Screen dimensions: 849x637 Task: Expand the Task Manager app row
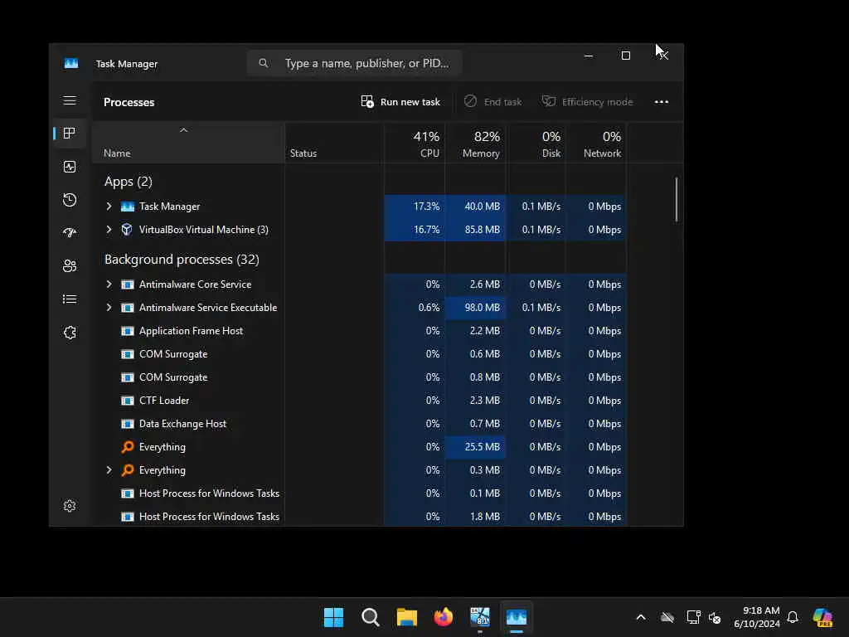pos(109,207)
